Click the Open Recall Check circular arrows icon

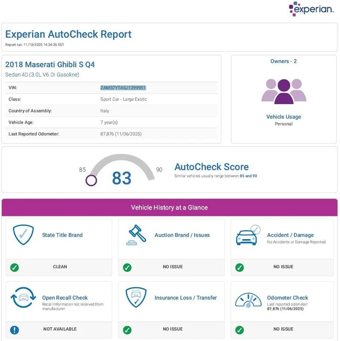click(x=23, y=297)
